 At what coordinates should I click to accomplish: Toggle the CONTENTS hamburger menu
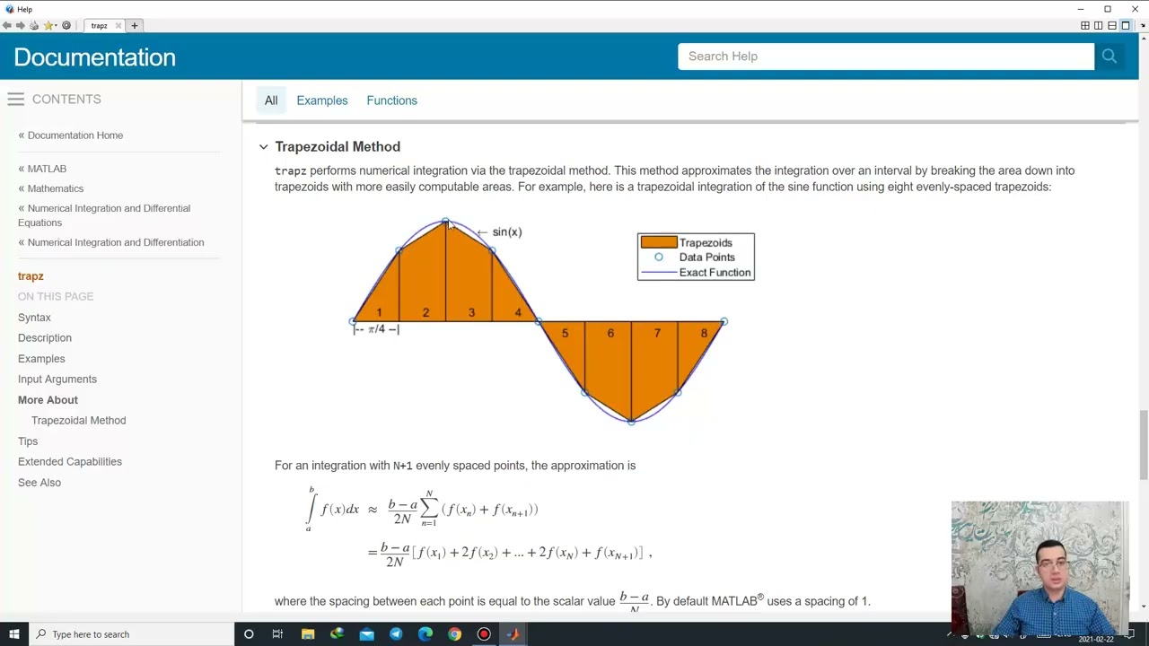coord(15,100)
